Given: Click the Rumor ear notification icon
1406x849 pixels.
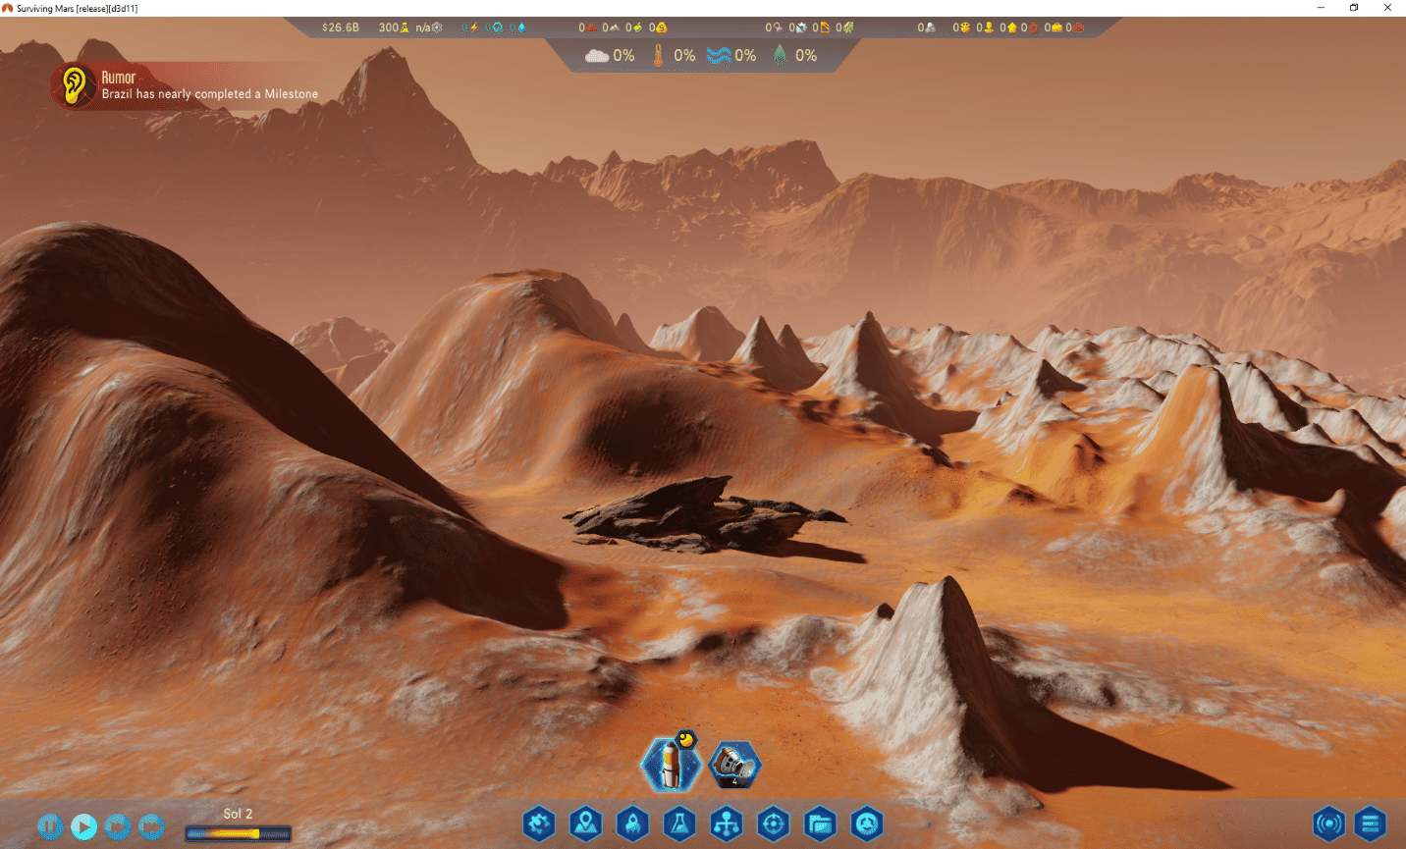Looking at the screenshot, I should click(74, 85).
